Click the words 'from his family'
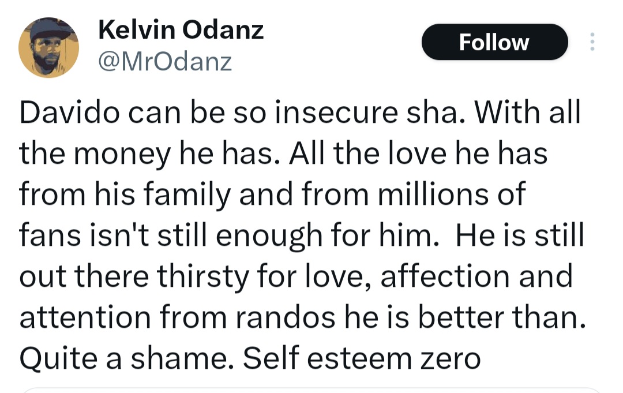Image resolution: width=623 pixels, height=393 pixels. pyautogui.click(x=125, y=194)
